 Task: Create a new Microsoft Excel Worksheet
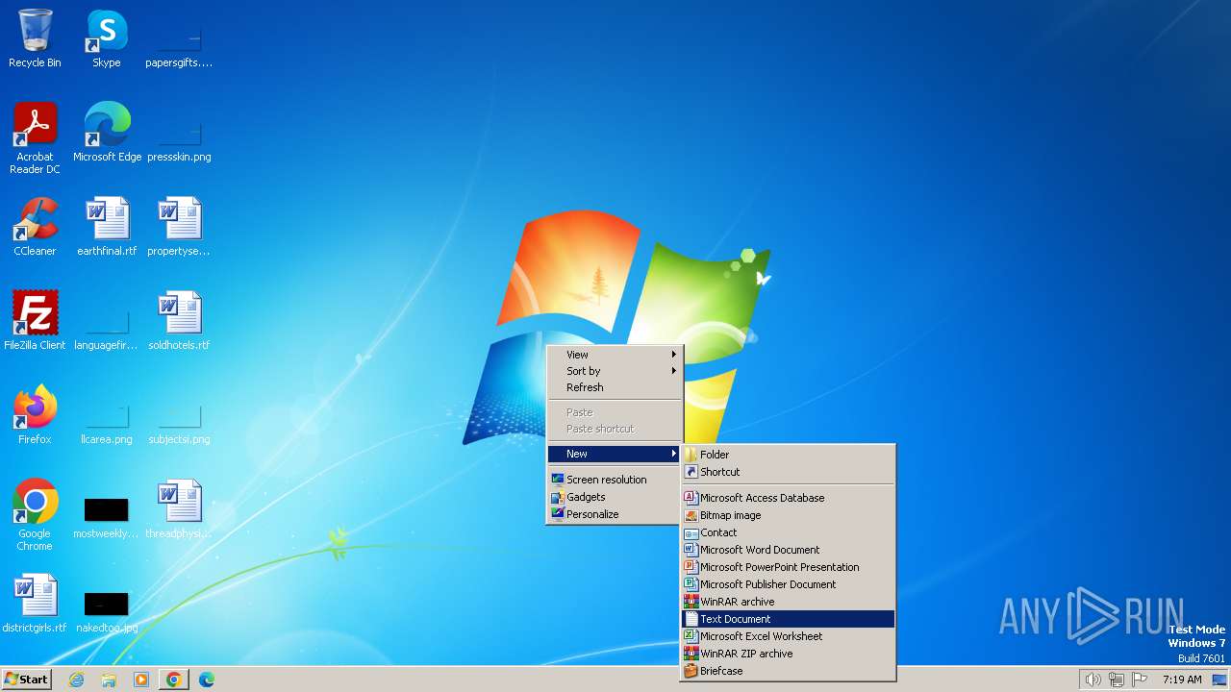pyautogui.click(x=788, y=636)
